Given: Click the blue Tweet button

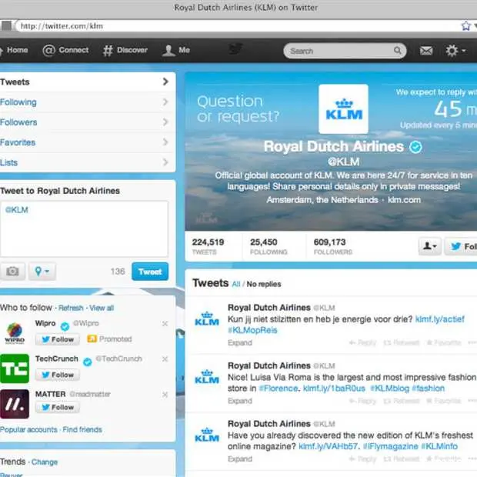Looking at the screenshot, I should click(x=150, y=272).
